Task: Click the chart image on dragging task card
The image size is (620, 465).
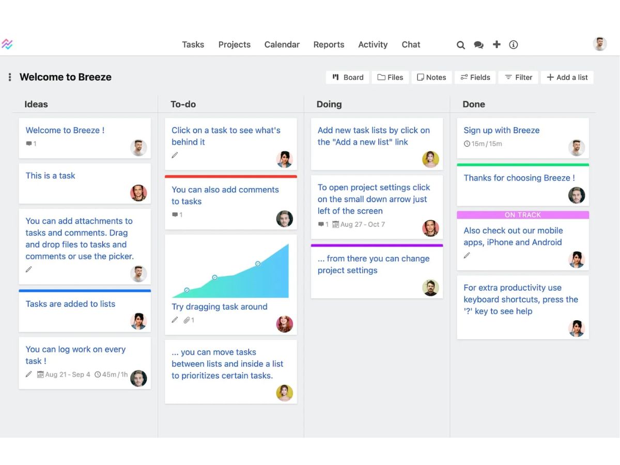Action: point(230,270)
